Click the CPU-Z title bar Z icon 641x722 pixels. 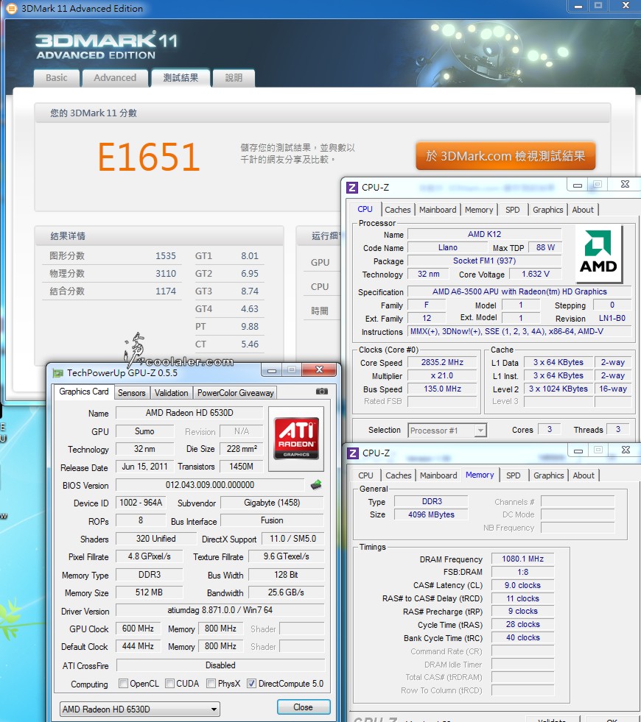(352, 187)
